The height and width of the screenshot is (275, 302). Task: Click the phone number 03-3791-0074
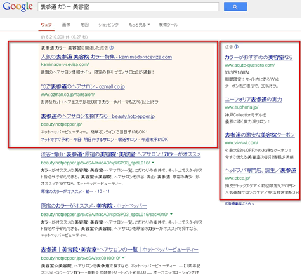click(x=237, y=72)
